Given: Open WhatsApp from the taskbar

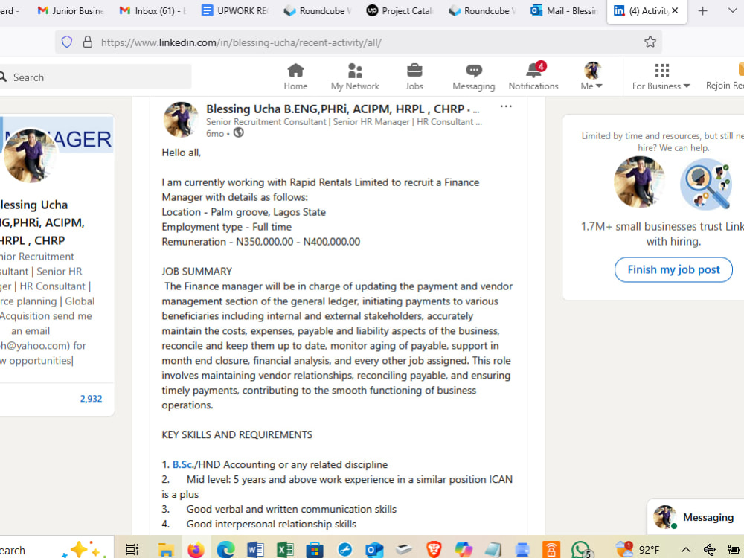Looking at the screenshot, I should point(581,550).
